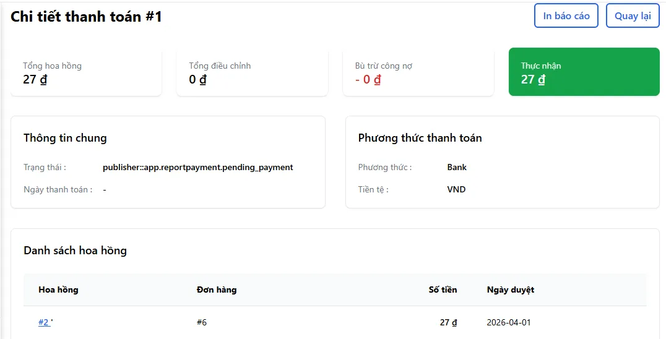Viewport: 666px width, 339px height.
Task: Click the green Thực nhận card
Action: 584,72
